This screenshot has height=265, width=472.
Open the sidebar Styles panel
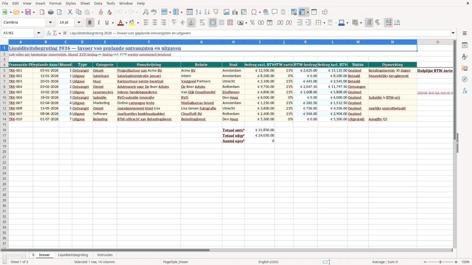coord(465,57)
